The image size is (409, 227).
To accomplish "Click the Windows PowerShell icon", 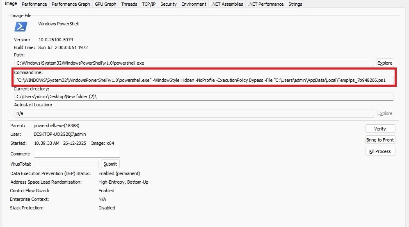I will 21,27.
